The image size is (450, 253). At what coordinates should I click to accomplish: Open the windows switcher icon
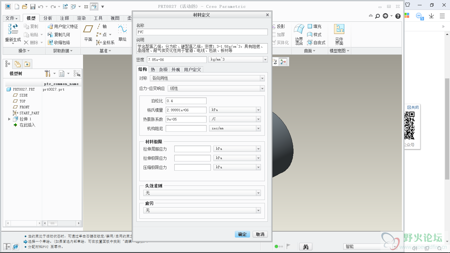click(73, 7)
